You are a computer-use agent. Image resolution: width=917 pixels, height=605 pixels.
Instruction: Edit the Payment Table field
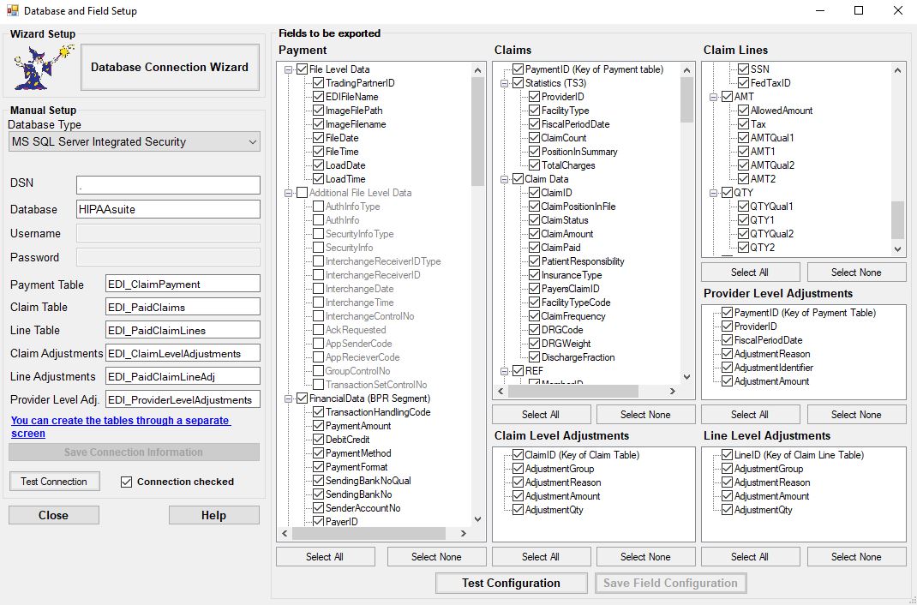tap(183, 285)
